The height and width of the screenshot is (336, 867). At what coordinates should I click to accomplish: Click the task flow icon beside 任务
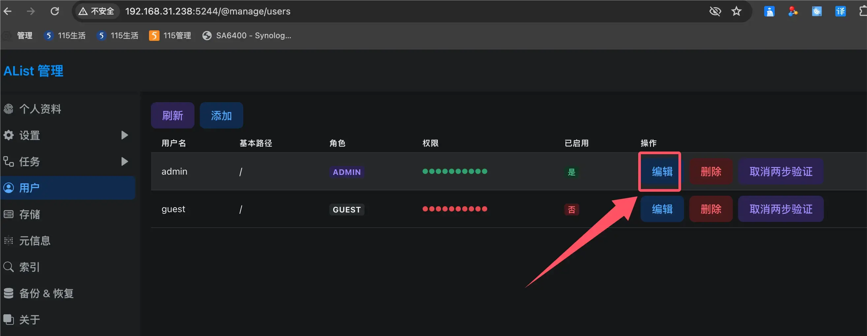[x=9, y=161]
